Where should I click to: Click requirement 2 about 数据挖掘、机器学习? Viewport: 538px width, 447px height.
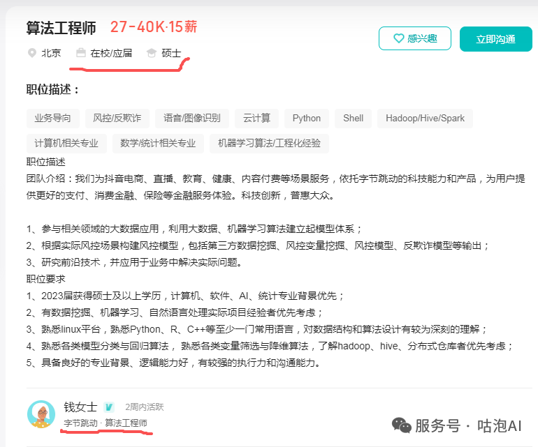175,312
